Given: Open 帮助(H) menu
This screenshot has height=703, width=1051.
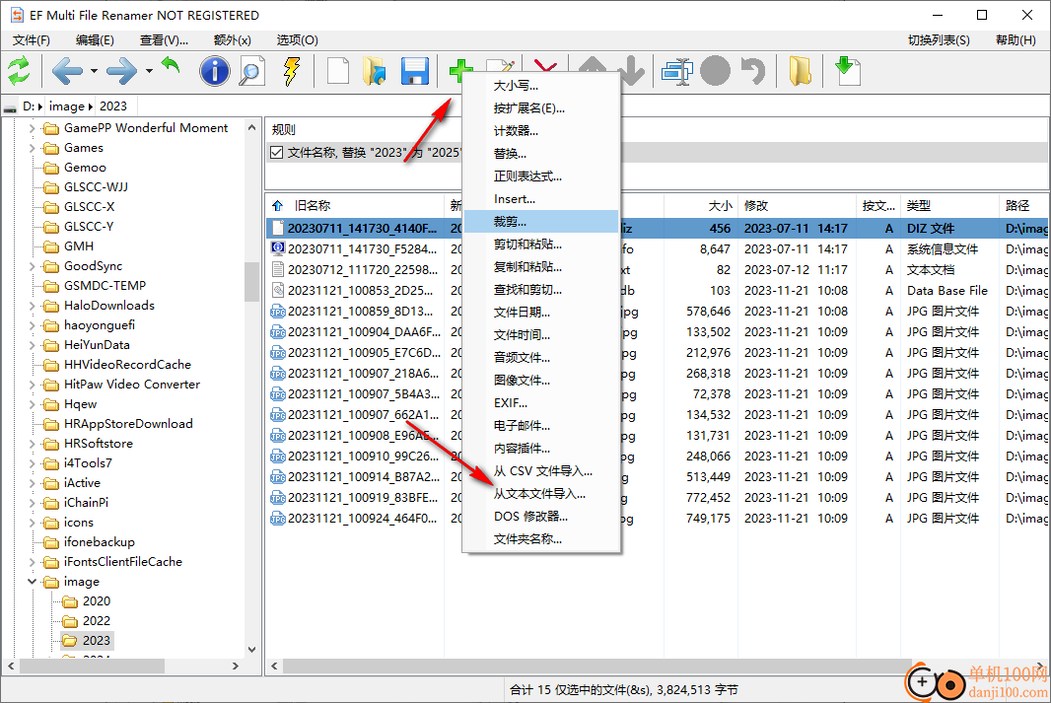Looking at the screenshot, I should click(x=1016, y=40).
